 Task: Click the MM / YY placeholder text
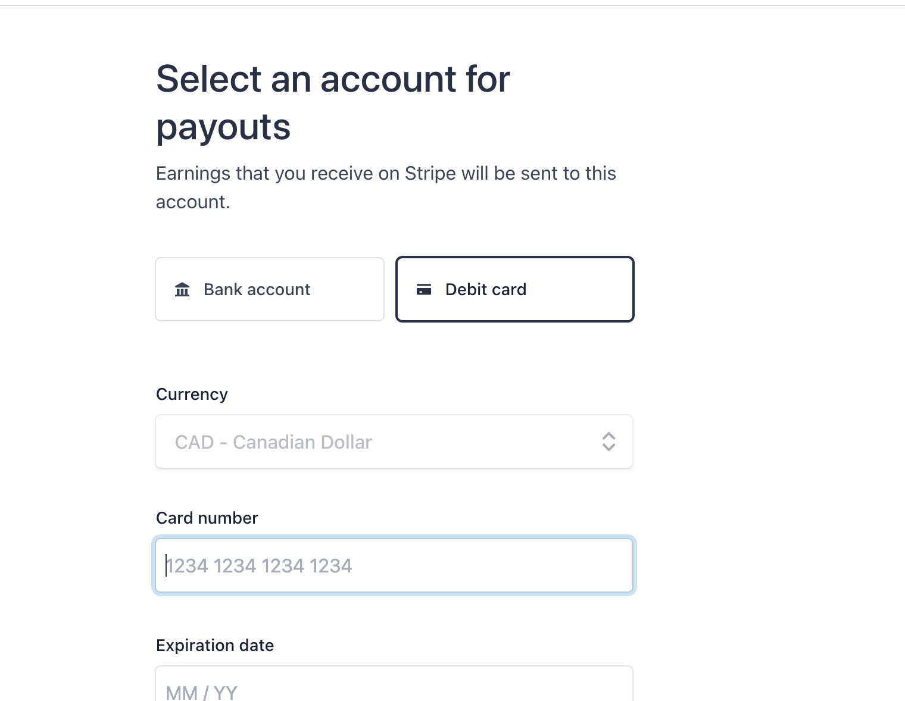[x=201, y=693]
